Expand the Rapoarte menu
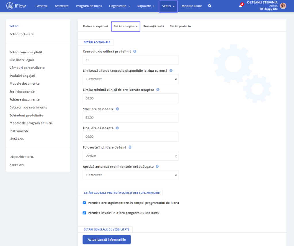 (146, 6)
